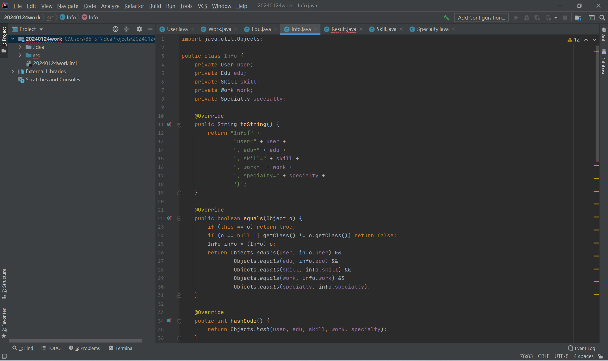This screenshot has height=361, width=608.
Task: Toggle tool window quick-access button bottom-left
Action: [x=4, y=356]
